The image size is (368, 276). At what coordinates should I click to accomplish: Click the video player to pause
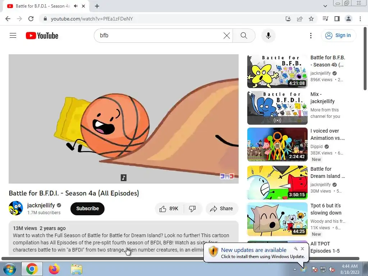coord(124,119)
